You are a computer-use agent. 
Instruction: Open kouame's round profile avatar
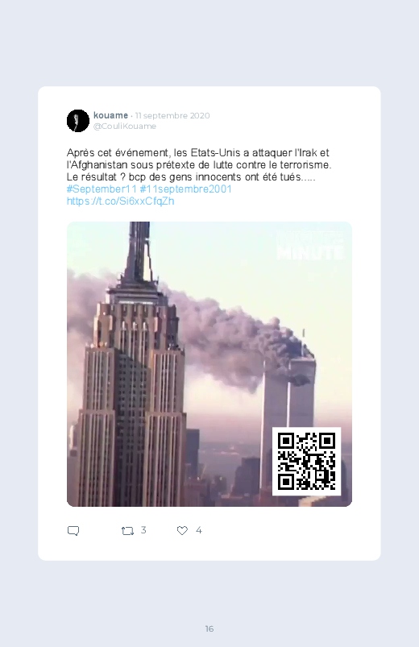pos(78,121)
